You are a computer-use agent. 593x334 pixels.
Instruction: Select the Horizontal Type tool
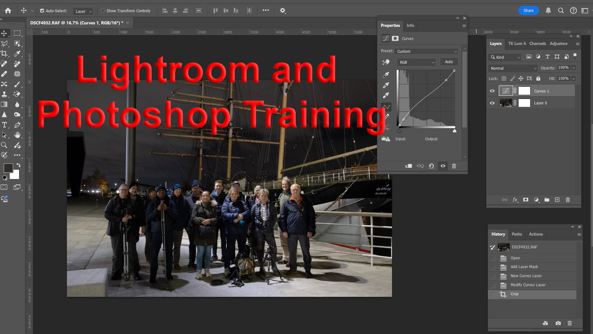pos(4,125)
